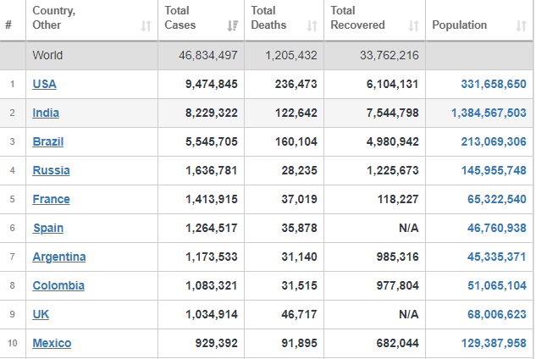Open the USA country link
Image resolution: width=536 pixels, height=359 pixels.
pos(44,84)
